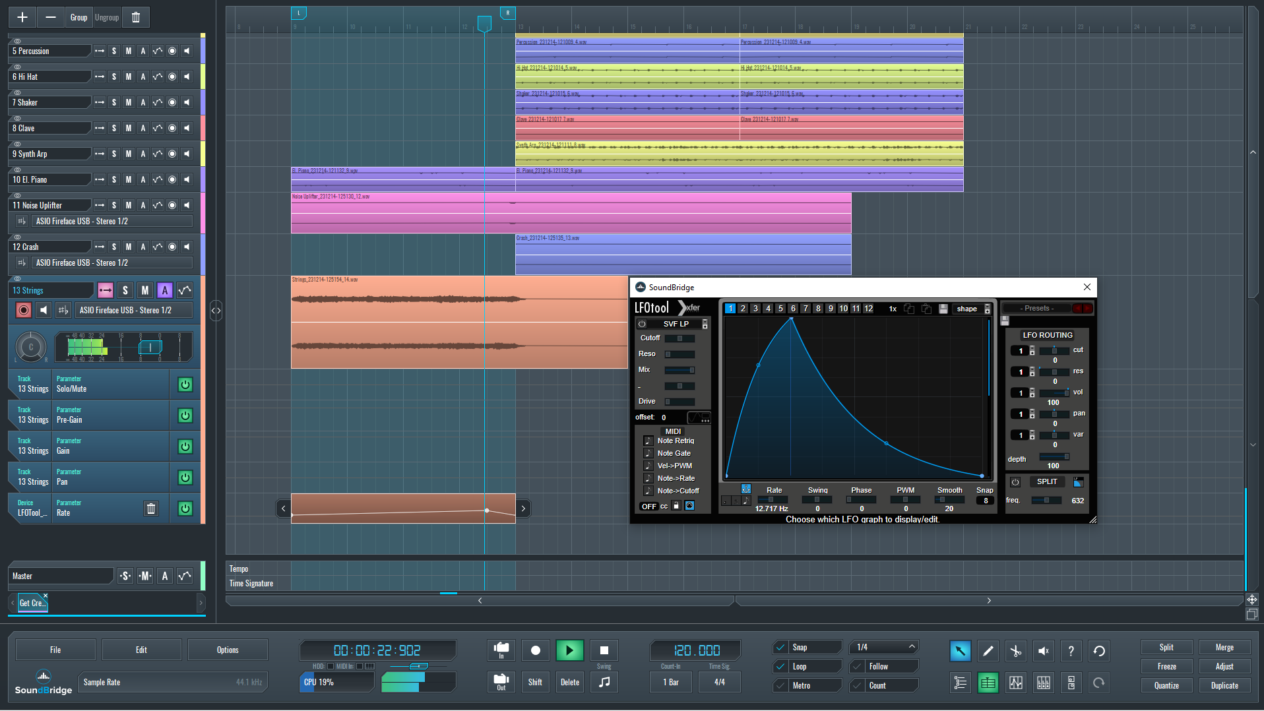Open the SVF LP filter type selector
This screenshot has height=711, width=1264.
pyautogui.click(x=678, y=324)
